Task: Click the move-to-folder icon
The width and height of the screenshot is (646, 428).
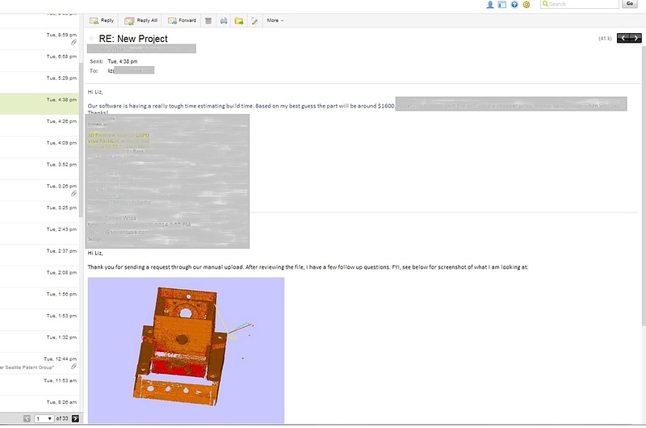Action: pos(239,20)
